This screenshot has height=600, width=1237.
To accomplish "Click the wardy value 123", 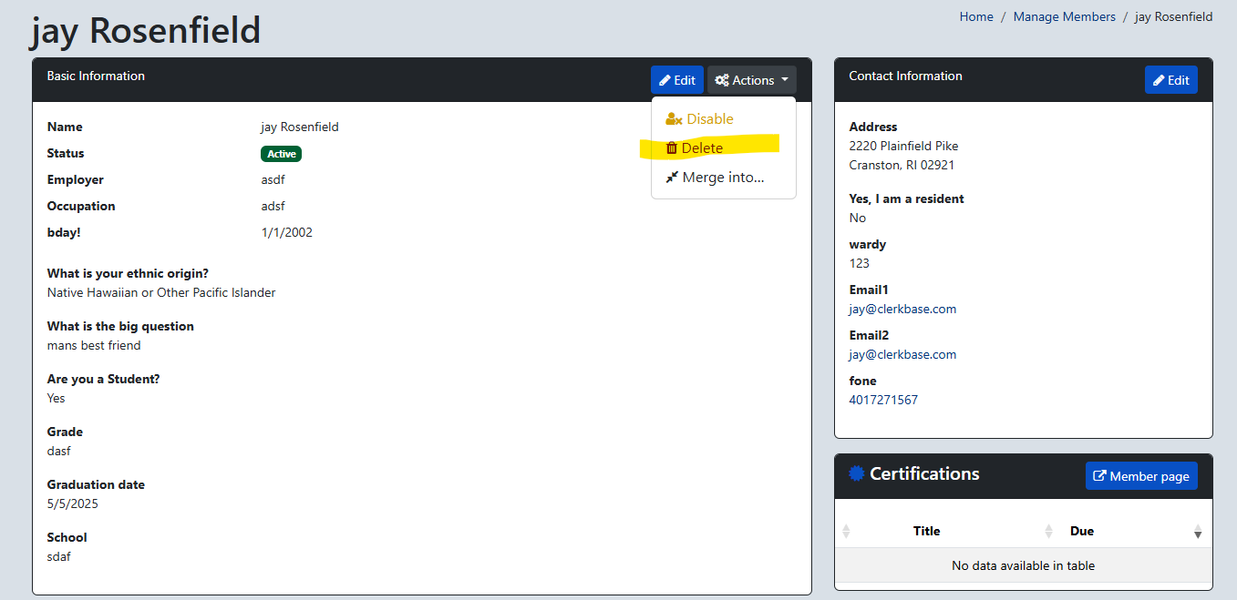I will [859, 263].
